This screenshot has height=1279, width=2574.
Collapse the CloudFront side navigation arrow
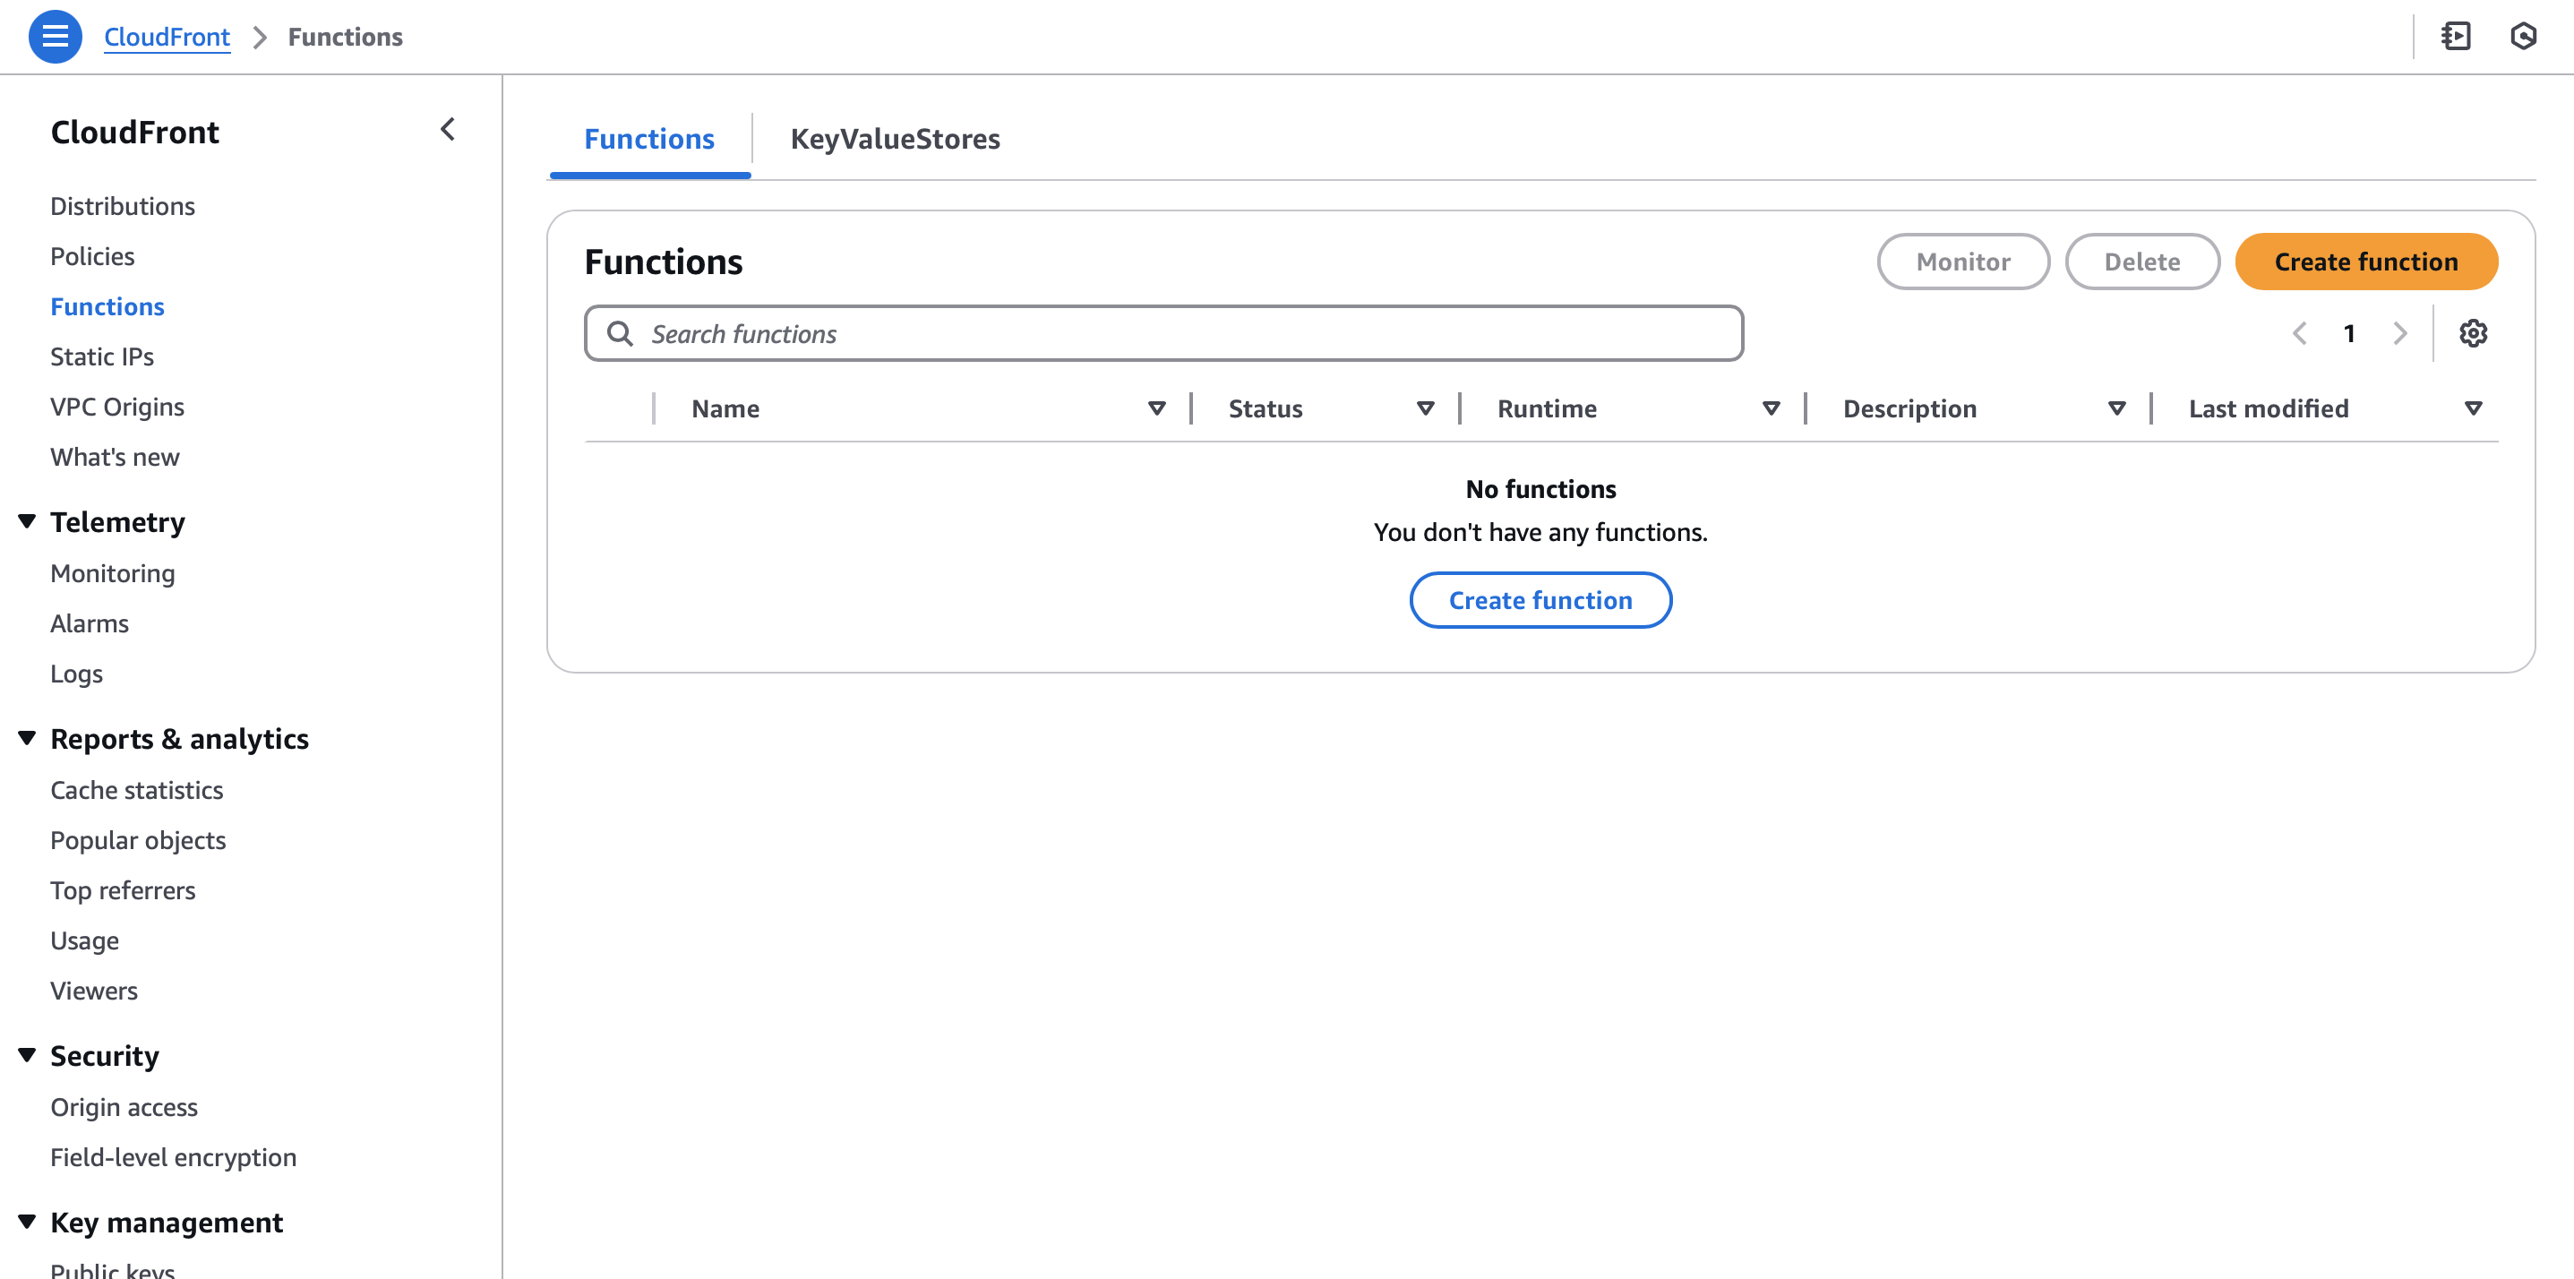pos(448,130)
